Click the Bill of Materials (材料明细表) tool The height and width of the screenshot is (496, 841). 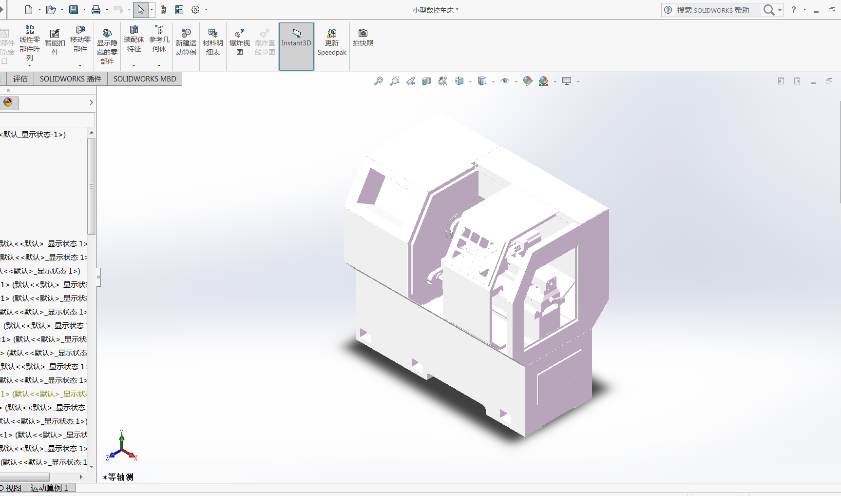click(x=213, y=42)
